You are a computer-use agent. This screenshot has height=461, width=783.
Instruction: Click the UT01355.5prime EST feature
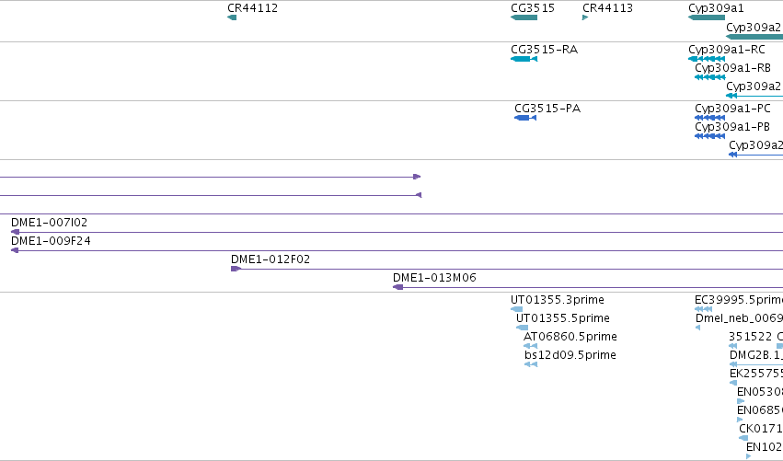(522, 328)
